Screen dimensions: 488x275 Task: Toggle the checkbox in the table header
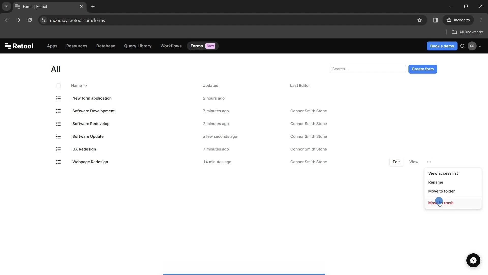pos(59,86)
